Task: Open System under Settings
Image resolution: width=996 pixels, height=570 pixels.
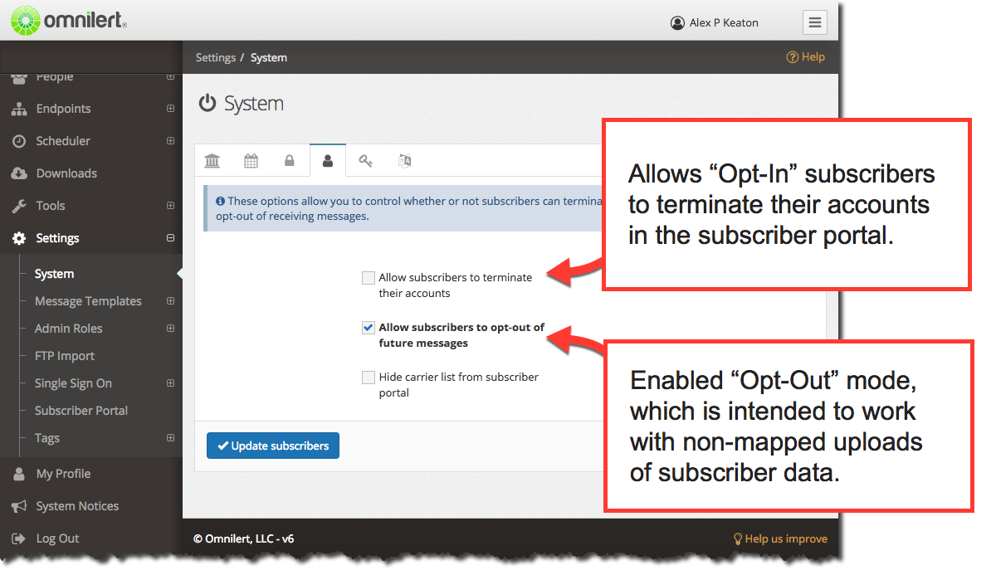Action: pos(54,274)
